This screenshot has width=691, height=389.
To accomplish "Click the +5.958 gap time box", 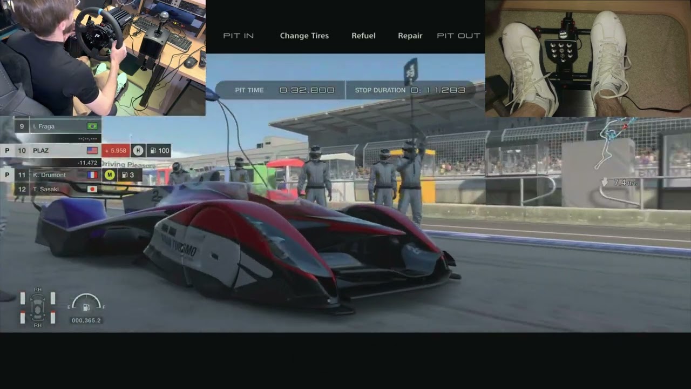I will pos(116,151).
